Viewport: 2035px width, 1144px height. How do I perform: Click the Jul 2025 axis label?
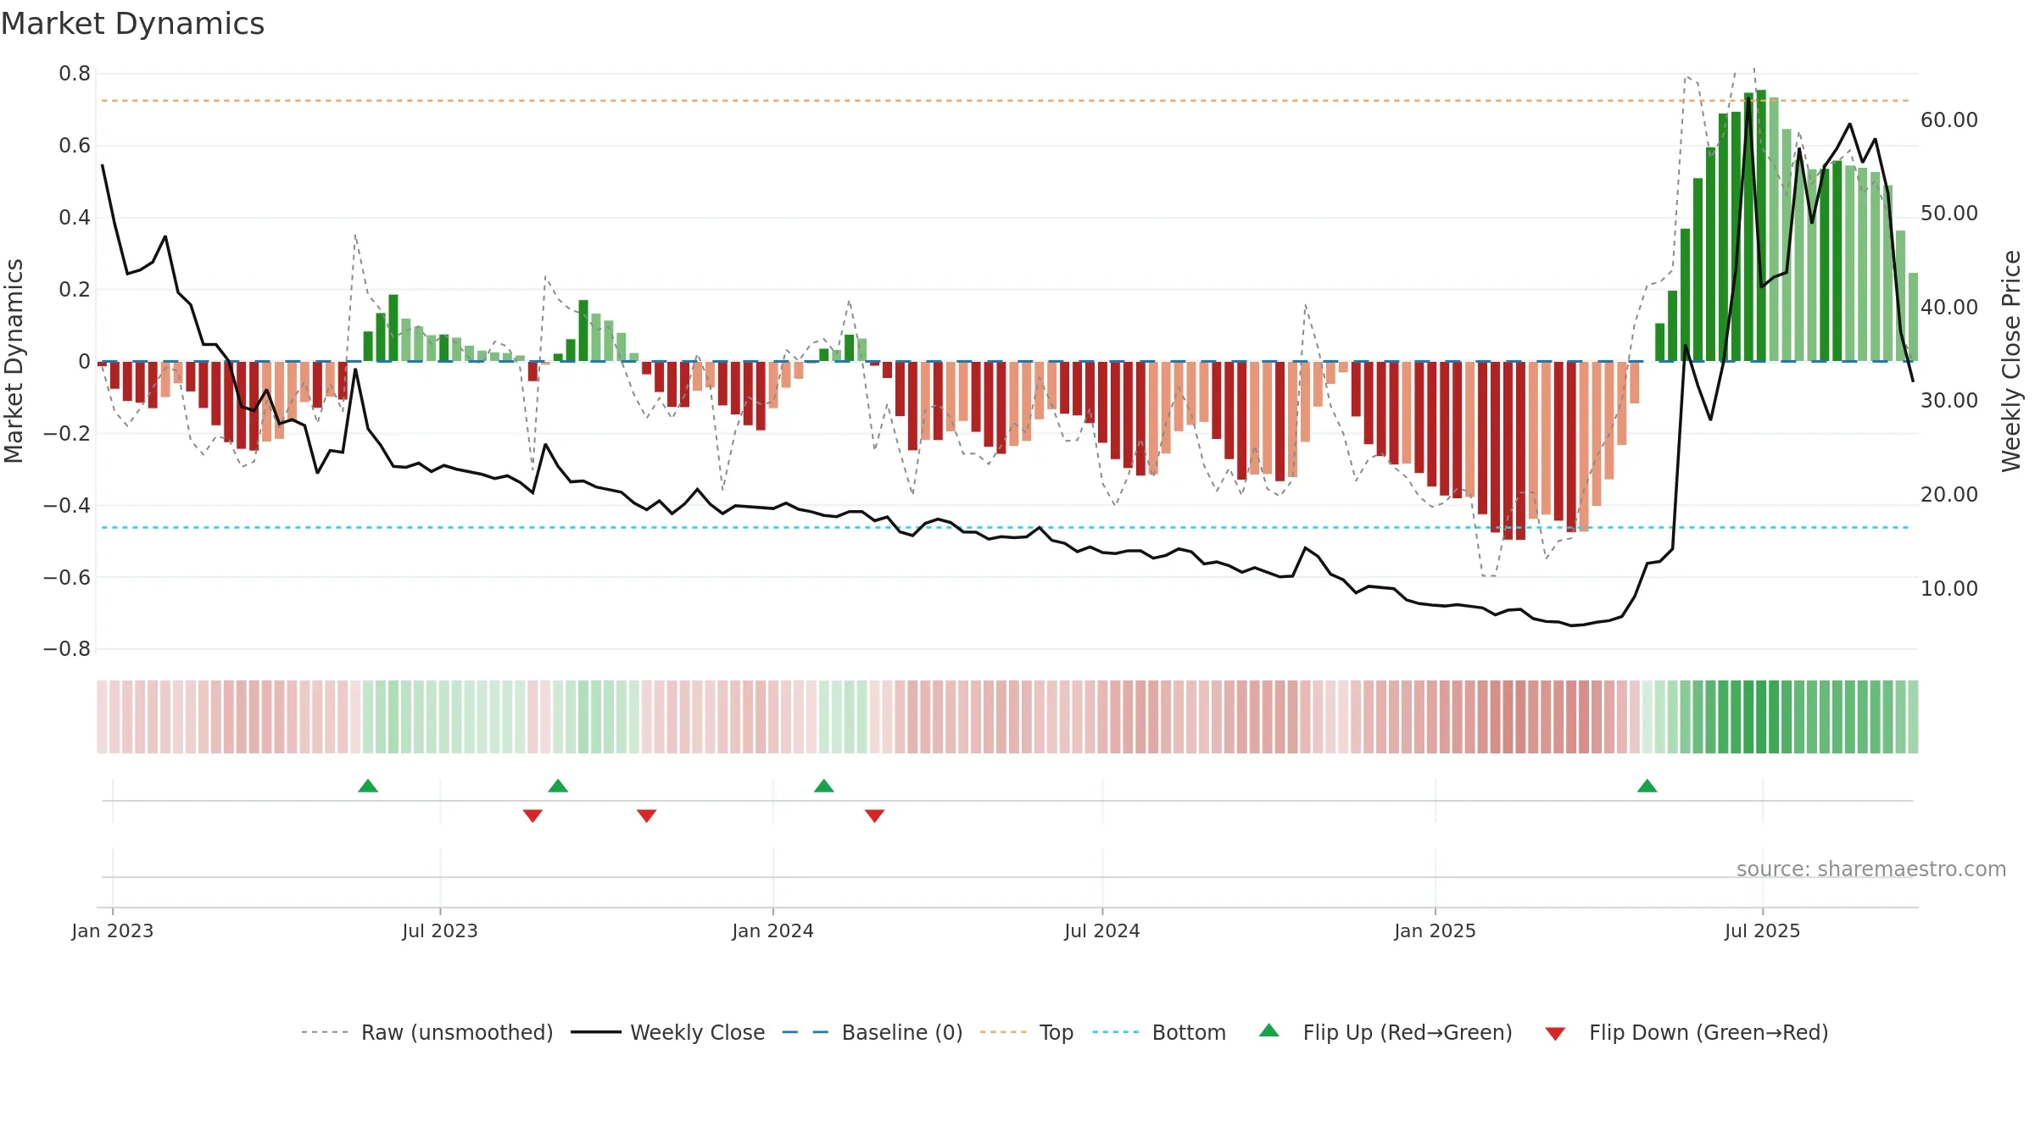[1763, 930]
